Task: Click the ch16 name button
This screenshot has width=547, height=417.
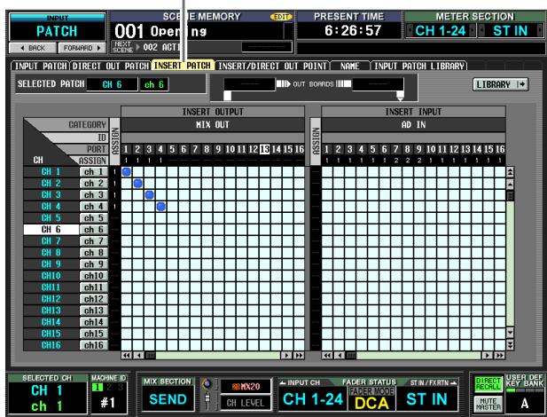Action: [x=93, y=345]
